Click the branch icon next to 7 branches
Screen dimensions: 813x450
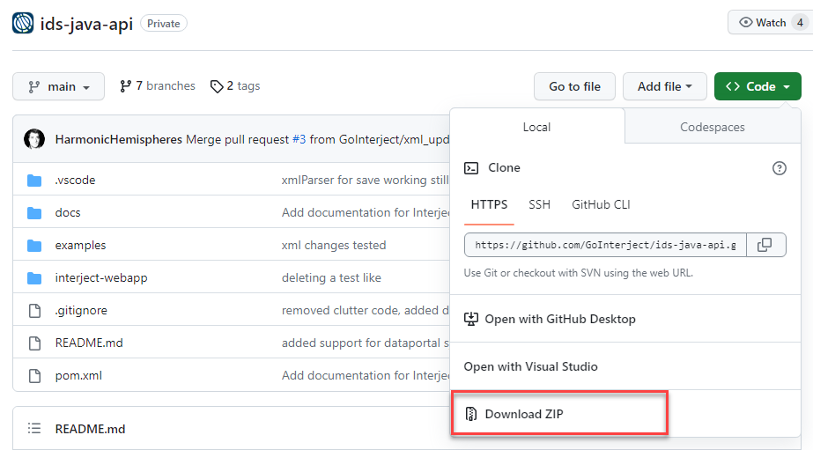tap(125, 86)
